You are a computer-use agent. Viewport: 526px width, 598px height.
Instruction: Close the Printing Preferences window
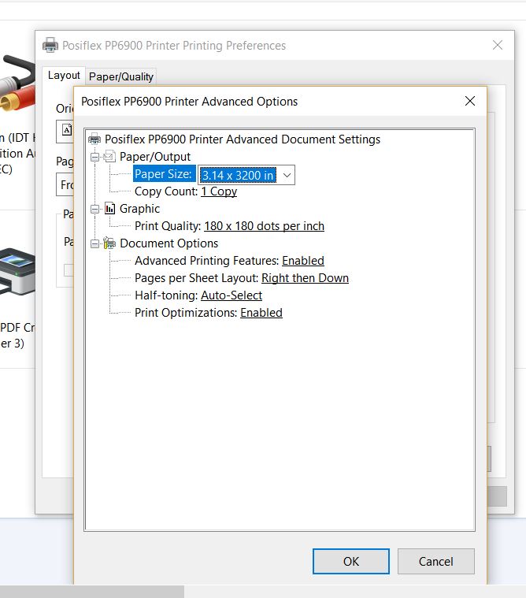coord(498,45)
